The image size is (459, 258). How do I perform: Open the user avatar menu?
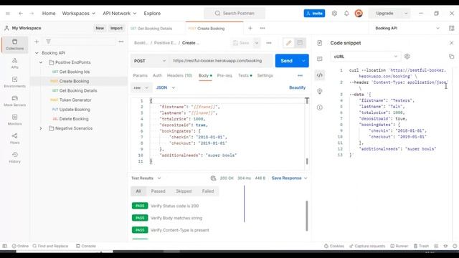(359, 14)
